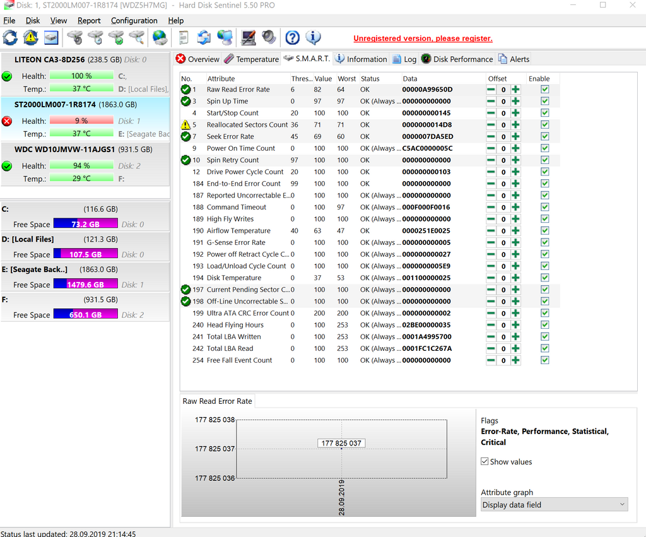
Task: Open the Report menu
Action: pyautogui.click(x=89, y=20)
